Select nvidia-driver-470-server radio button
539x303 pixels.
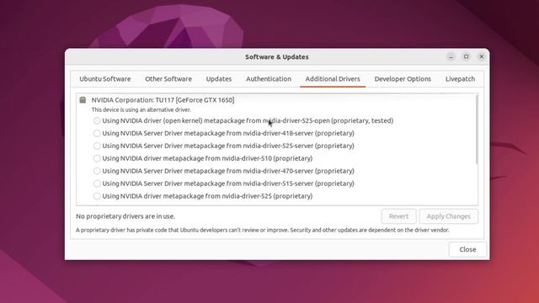coord(97,171)
